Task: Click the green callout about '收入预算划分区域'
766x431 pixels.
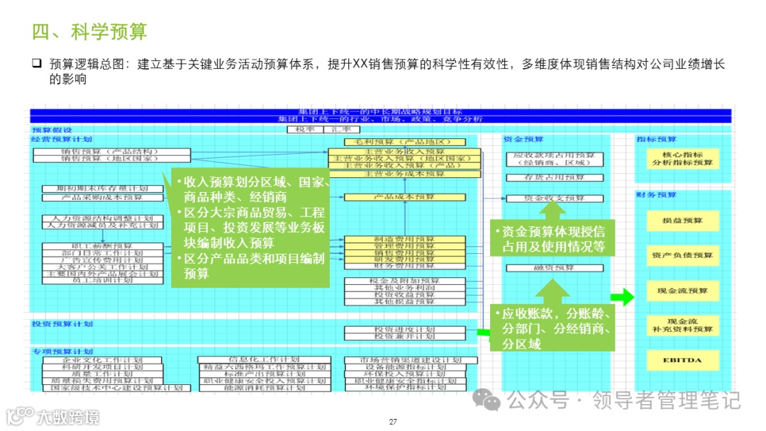Action: (250, 228)
